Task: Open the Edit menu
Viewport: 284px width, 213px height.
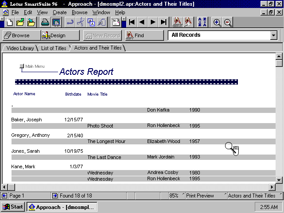Action: (28, 12)
